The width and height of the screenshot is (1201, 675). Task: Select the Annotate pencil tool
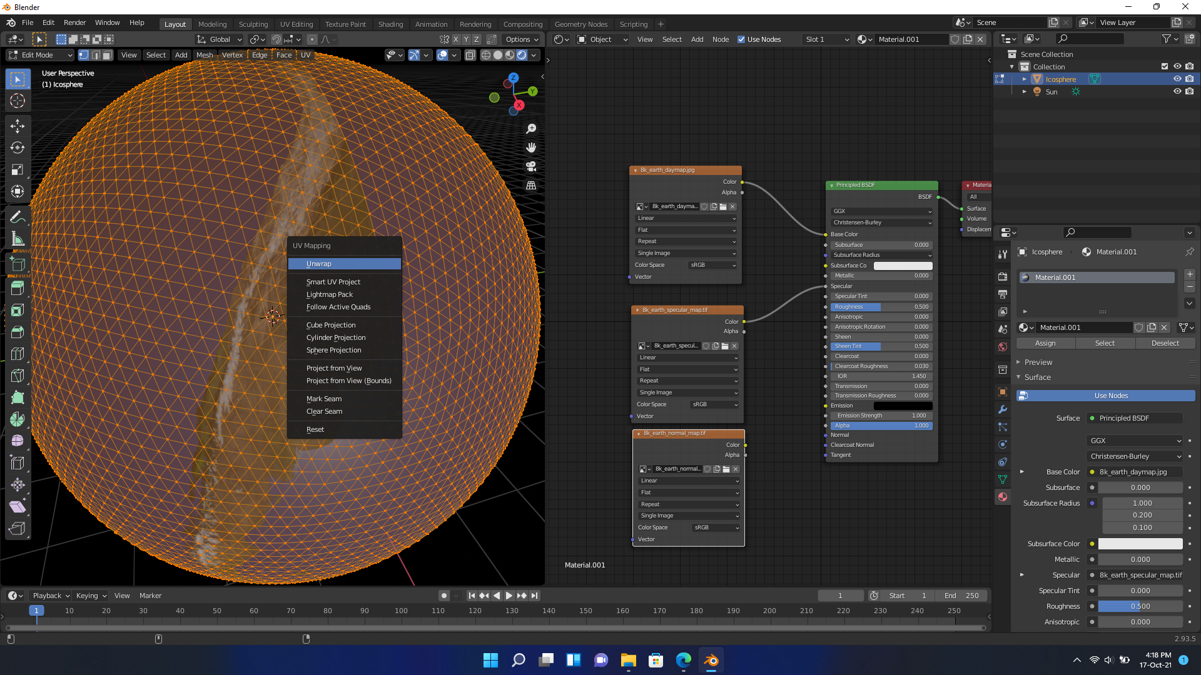[18, 217]
